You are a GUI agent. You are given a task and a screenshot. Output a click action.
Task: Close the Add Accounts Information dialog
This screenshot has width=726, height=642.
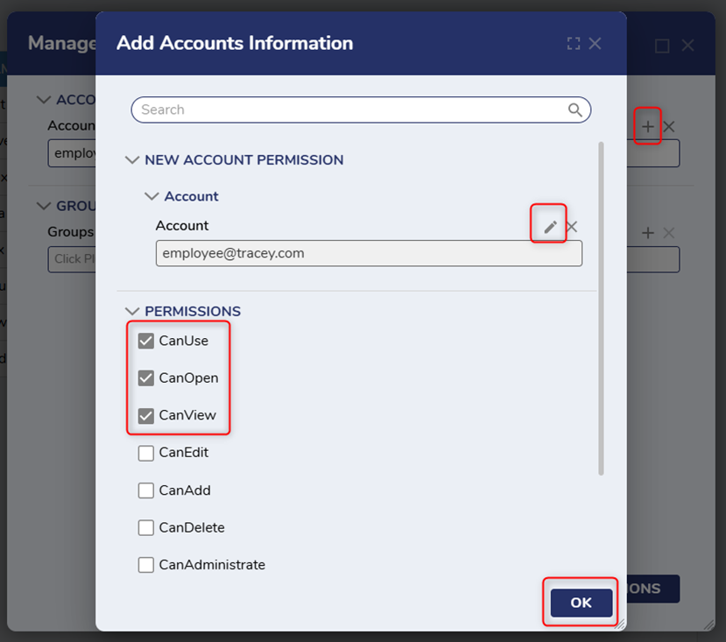pyautogui.click(x=596, y=43)
